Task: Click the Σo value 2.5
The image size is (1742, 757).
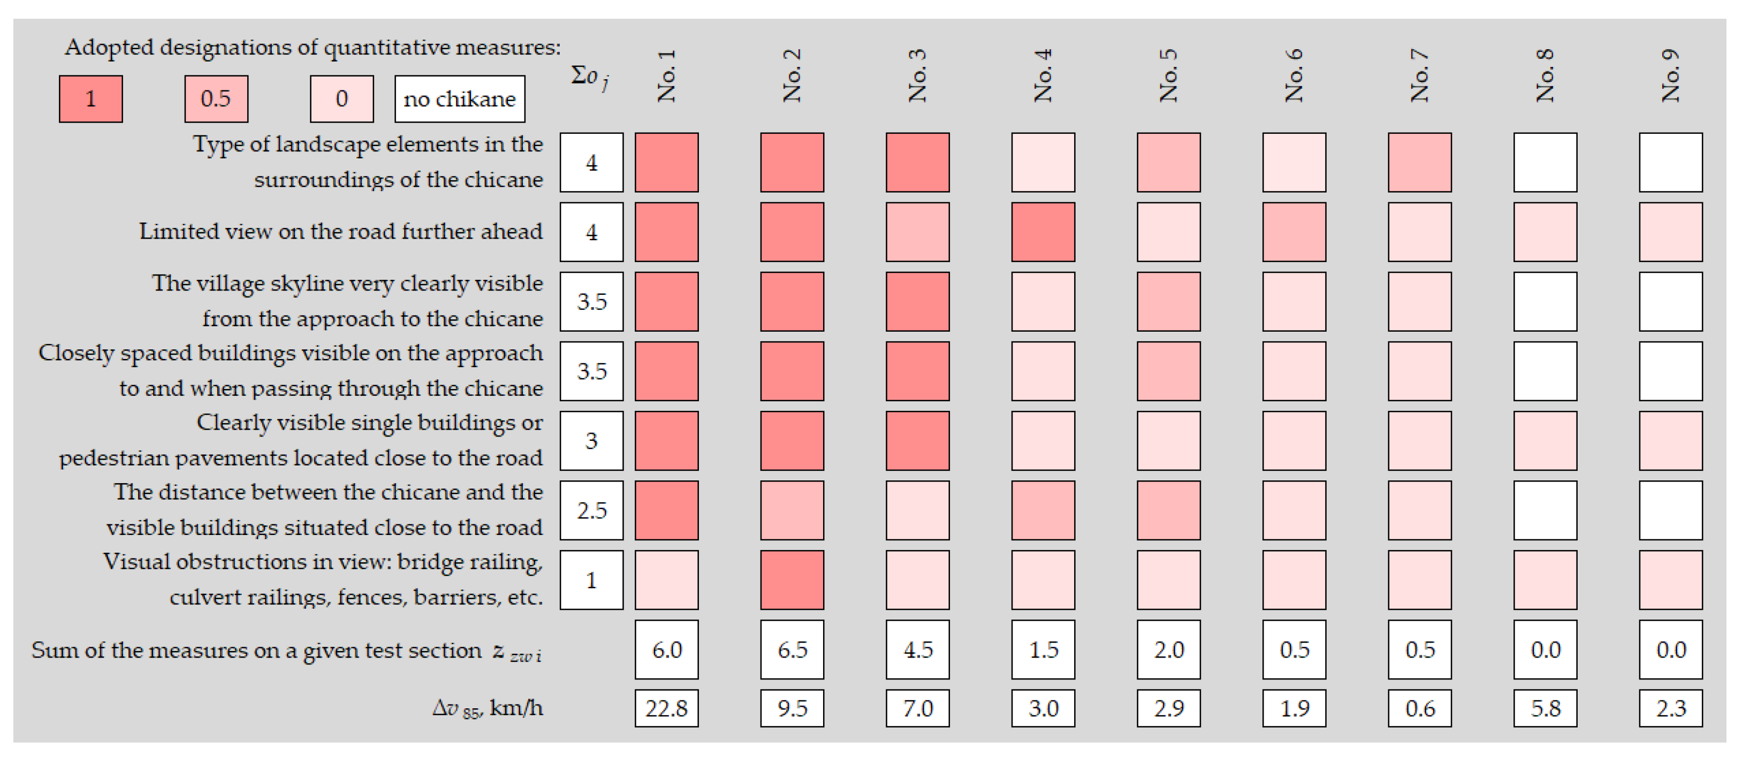Action: [592, 510]
